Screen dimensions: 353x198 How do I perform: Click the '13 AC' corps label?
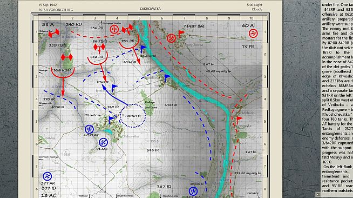click(x=49, y=195)
